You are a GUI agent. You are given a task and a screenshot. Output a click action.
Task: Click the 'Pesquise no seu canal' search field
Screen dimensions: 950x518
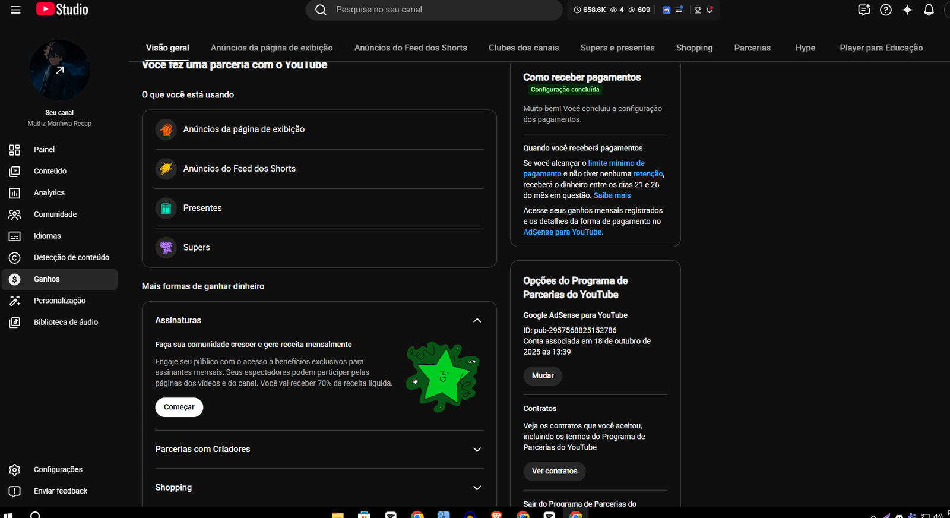(x=434, y=10)
